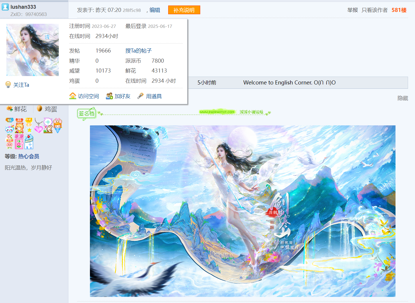
Task: Click the 威望 value 10173
Action: (x=103, y=71)
